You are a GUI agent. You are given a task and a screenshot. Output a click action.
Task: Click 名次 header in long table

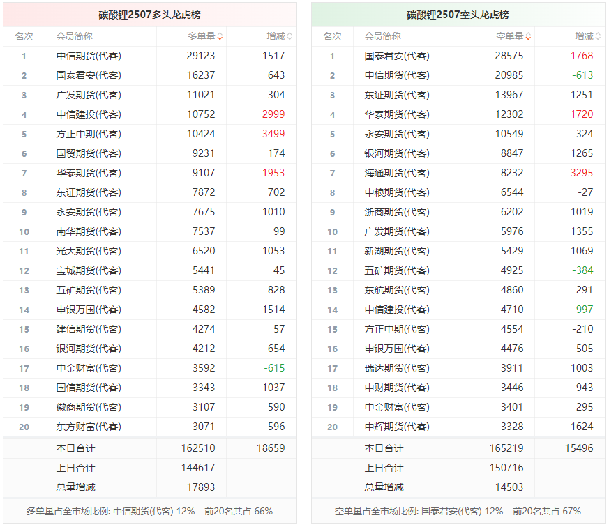click(x=24, y=36)
